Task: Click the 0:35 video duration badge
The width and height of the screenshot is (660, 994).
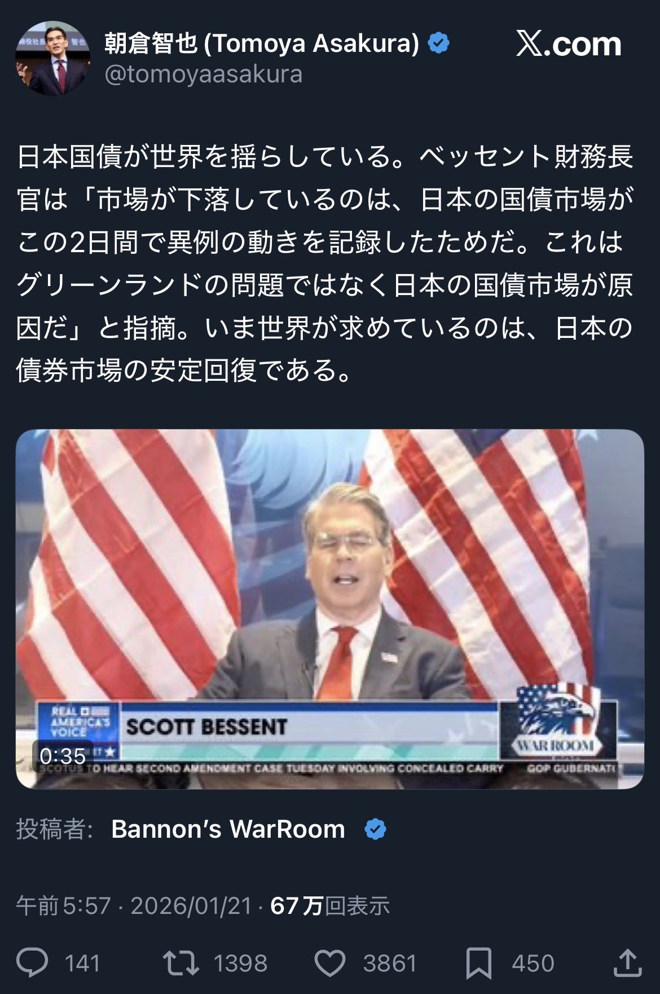Action: (x=63, y=756)
